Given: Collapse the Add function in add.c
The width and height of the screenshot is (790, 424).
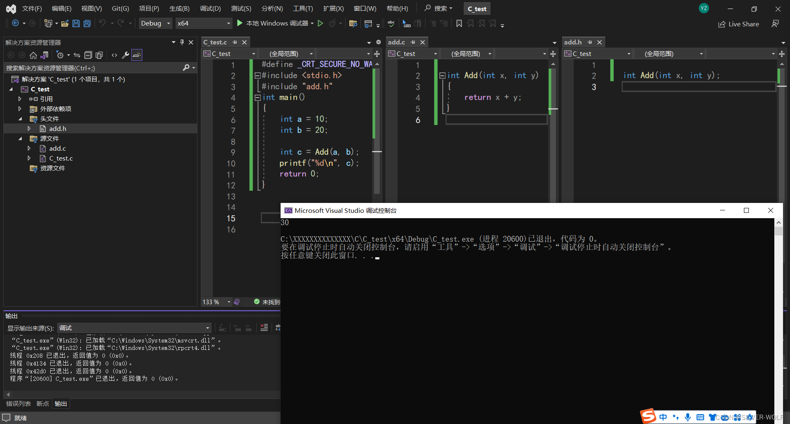Looking at the screenshot, I should tap(442, 75).
